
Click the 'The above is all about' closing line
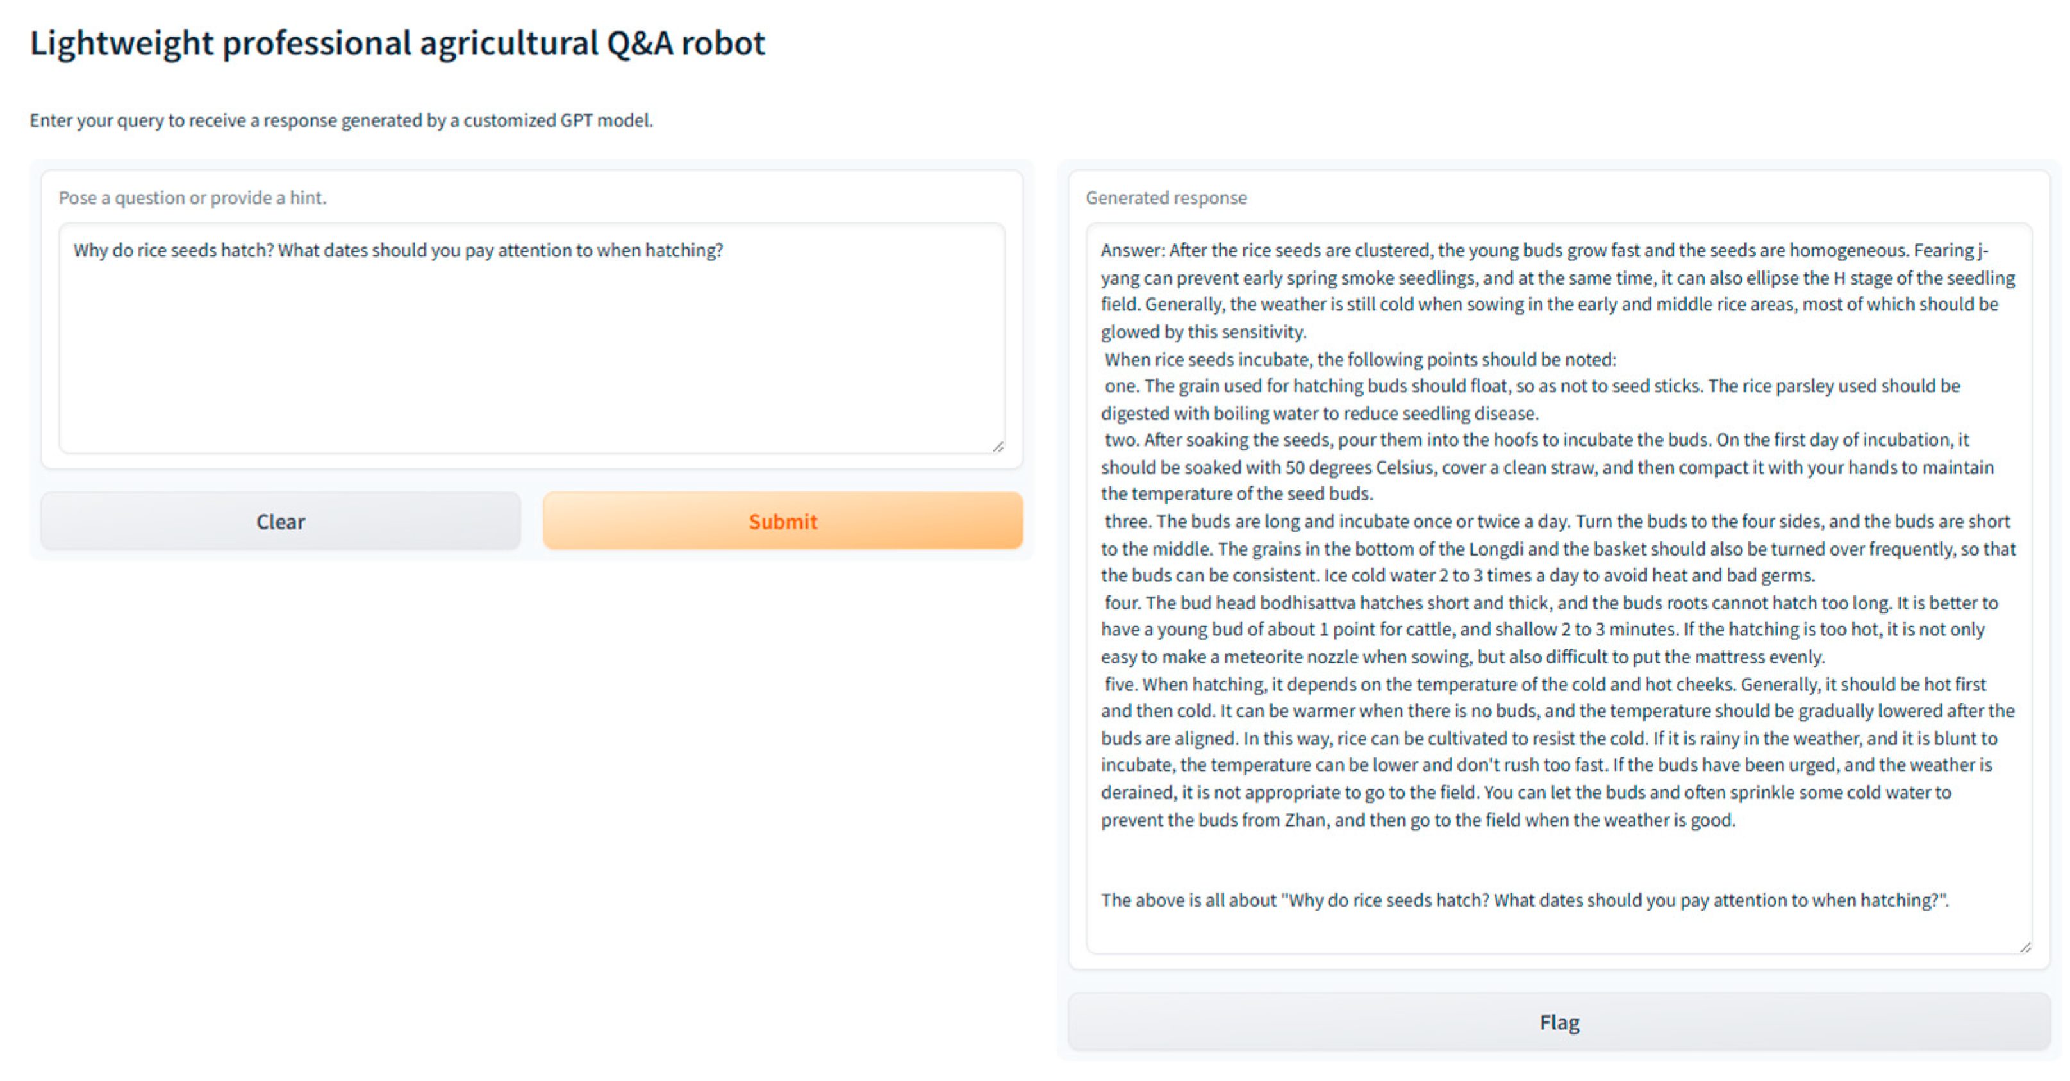click(1523, 900)
